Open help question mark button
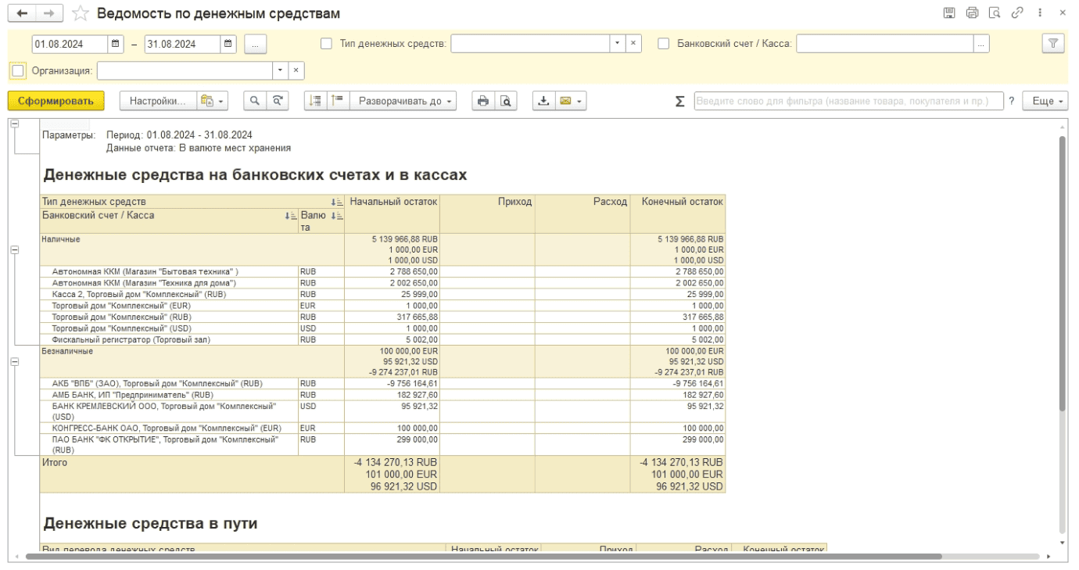Screen dimensions: 1079x570 click(1012, 101)
